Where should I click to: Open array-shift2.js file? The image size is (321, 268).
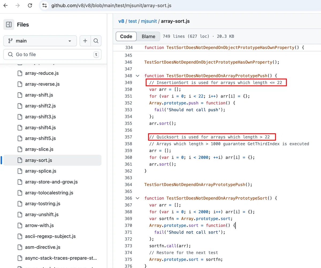pyautogui.click(x=40, y=106)
